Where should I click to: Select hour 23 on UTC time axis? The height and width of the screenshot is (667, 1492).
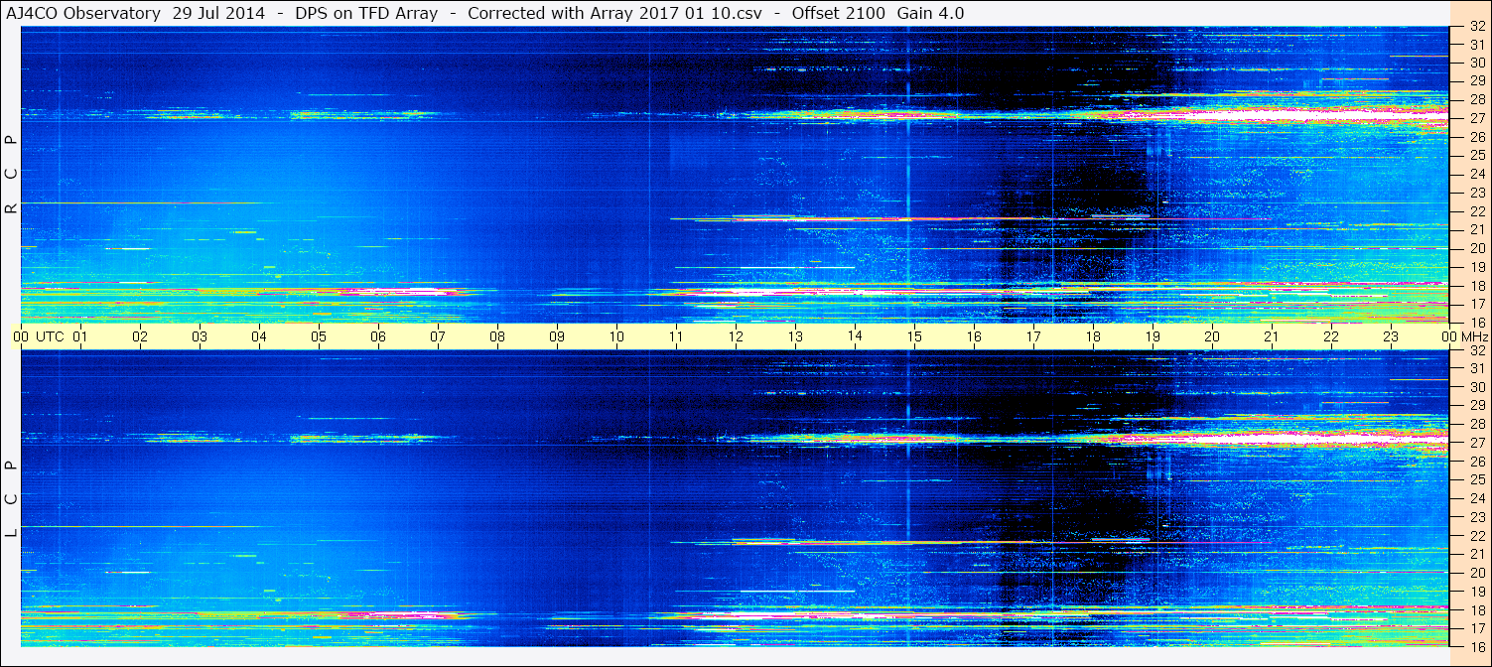[x=1391, y=336]
